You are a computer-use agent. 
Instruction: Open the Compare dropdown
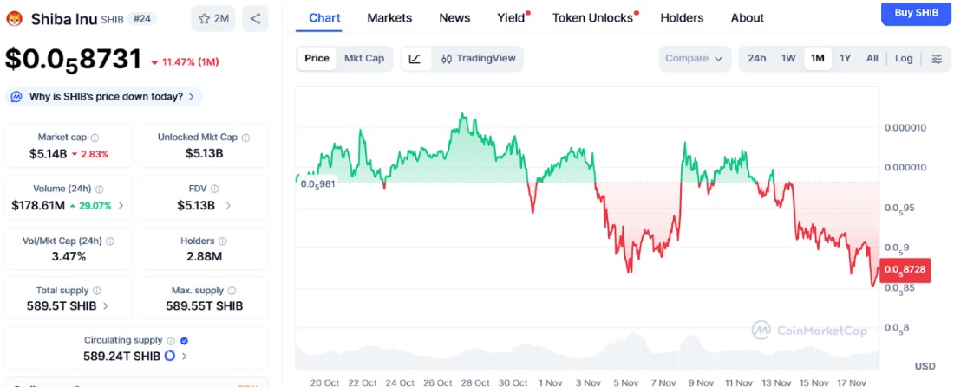point(694,58)
